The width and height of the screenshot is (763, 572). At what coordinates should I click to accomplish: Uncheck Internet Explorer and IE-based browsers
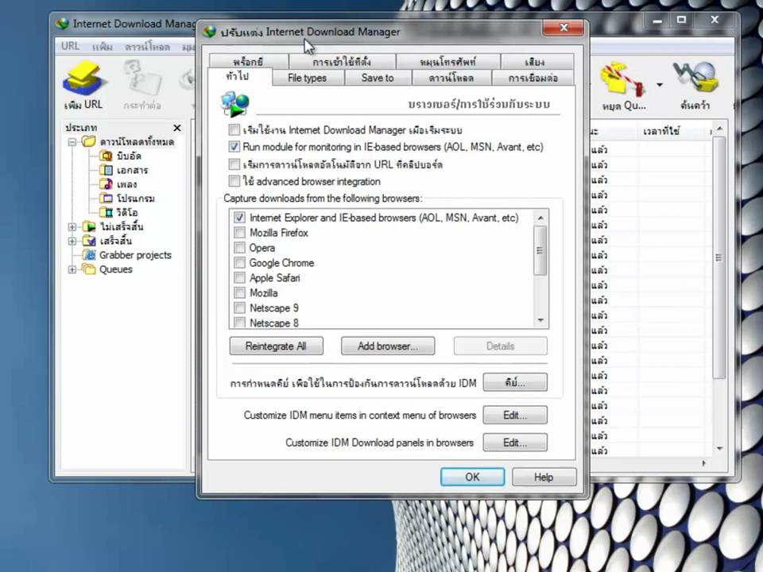pos(239,218)
